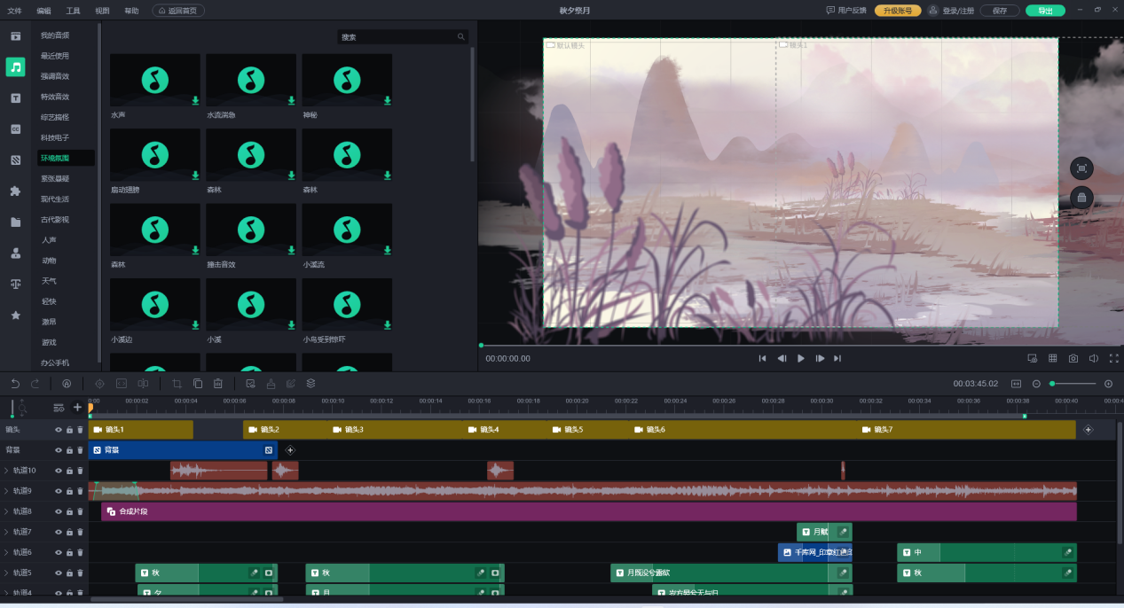Image resolution: width=1124 pixels, height=608 pixels.
Task: Click the 导出 export button
Action: tap(1045, 11)
